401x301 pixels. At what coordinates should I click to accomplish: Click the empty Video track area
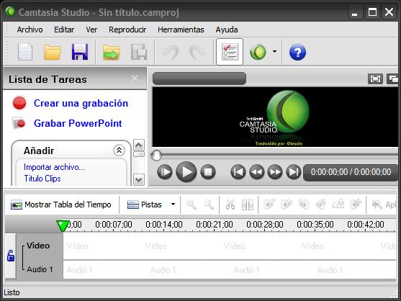[x=230, y=246]
